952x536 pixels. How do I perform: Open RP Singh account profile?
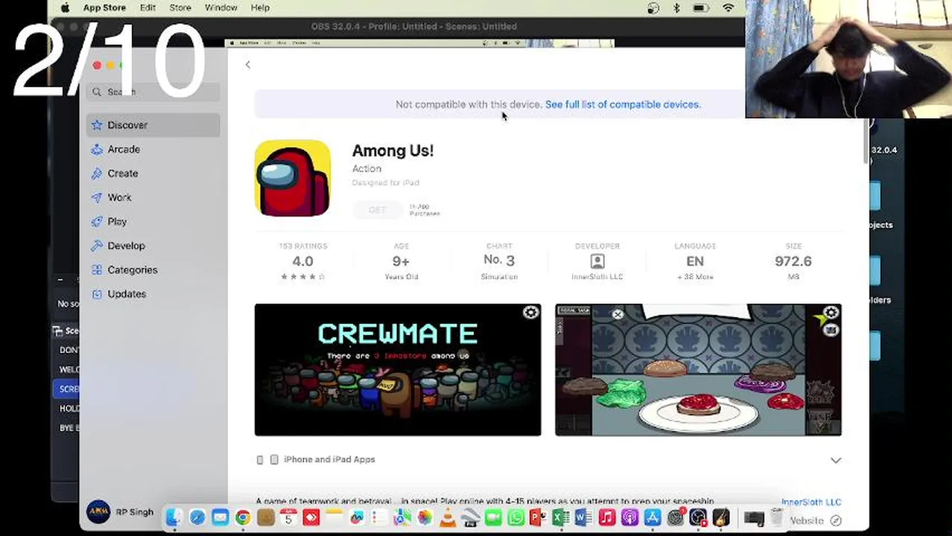120,512
